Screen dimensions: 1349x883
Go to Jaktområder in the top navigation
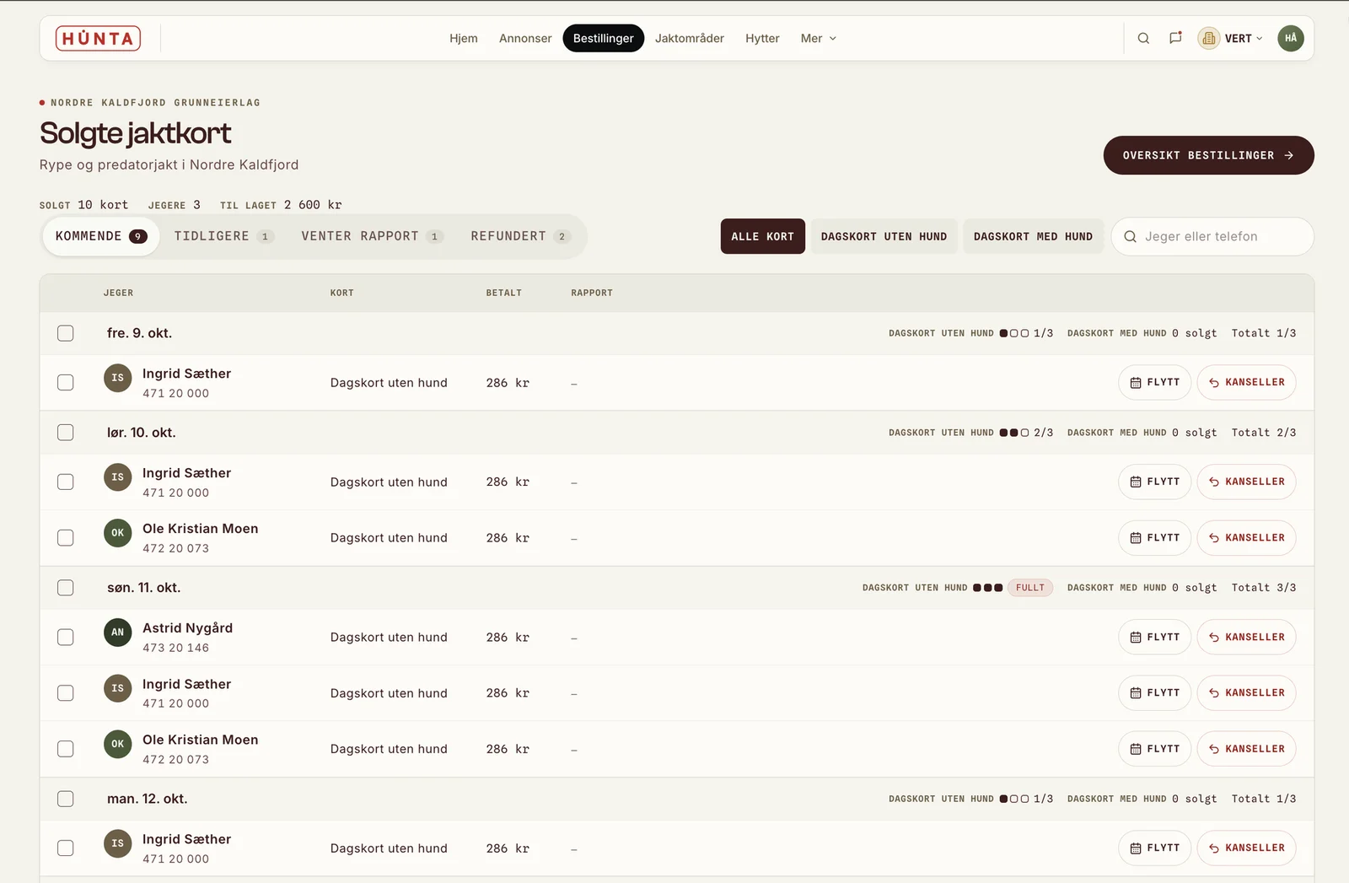(x=690, y=38)
